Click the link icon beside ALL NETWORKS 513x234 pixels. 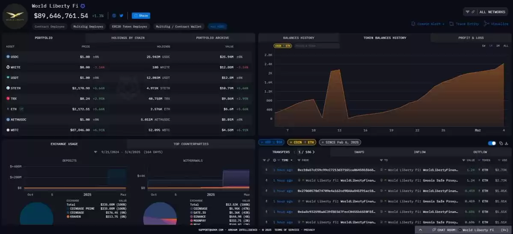coord(473,12)
